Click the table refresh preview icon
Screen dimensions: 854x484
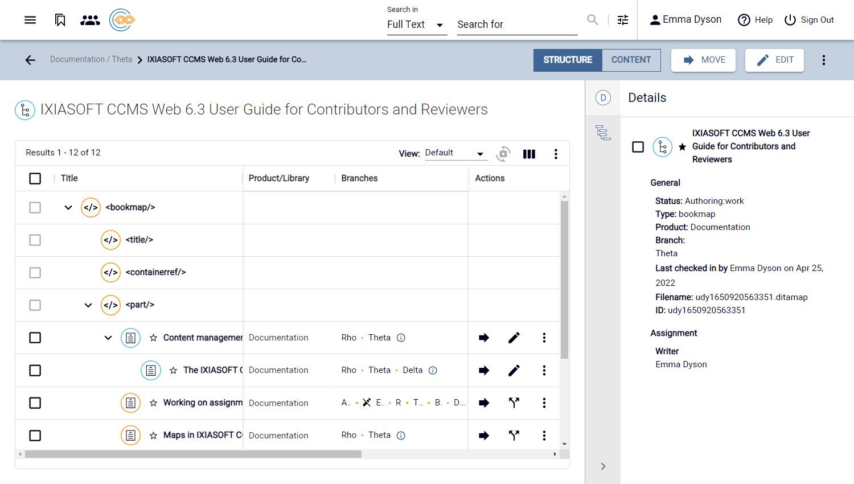pos(503,154)
